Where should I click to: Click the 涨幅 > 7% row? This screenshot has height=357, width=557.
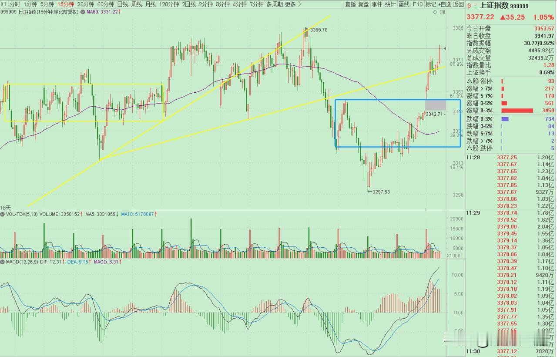point(510,89)
